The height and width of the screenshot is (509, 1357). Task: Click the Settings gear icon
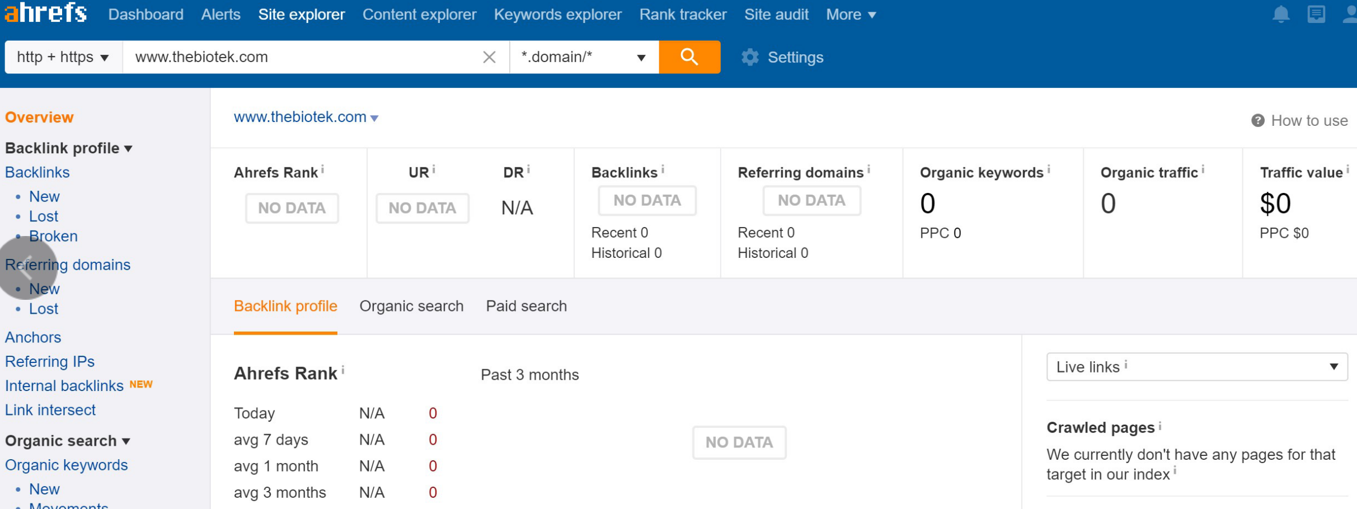click(750, 57)
